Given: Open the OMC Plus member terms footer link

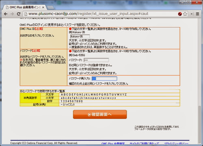Looking at the screenshot, I should [113, 144].
